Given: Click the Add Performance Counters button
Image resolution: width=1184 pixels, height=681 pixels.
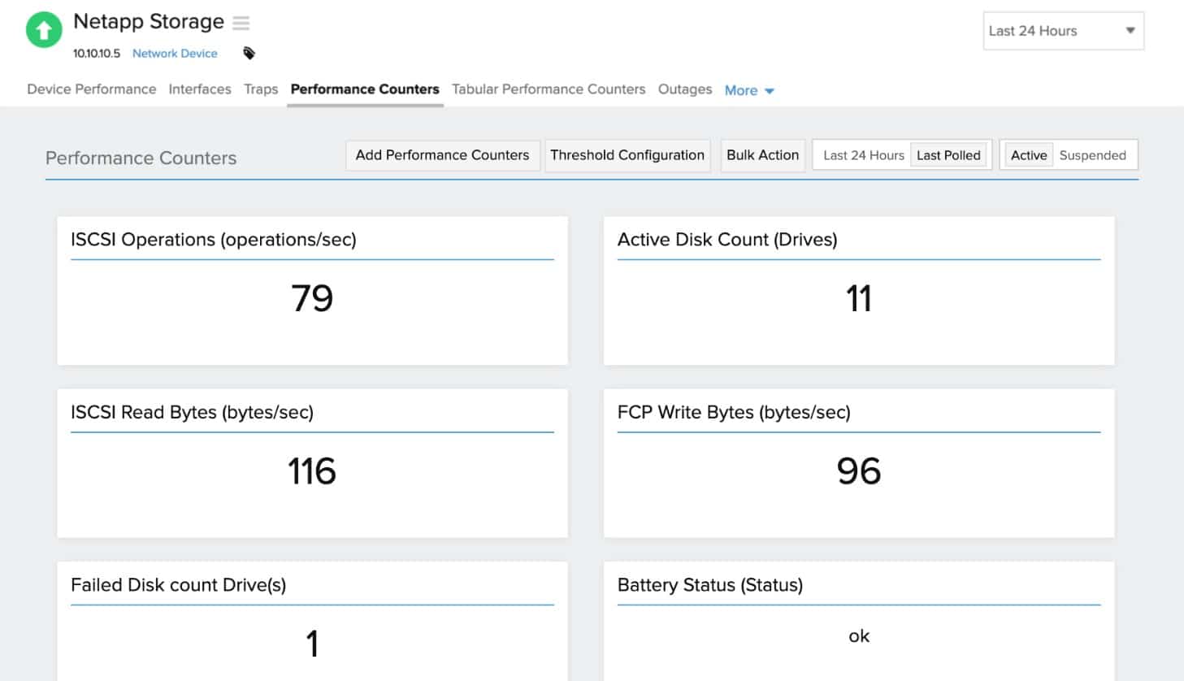Looking at the screenshot, I should click(442, 155).
